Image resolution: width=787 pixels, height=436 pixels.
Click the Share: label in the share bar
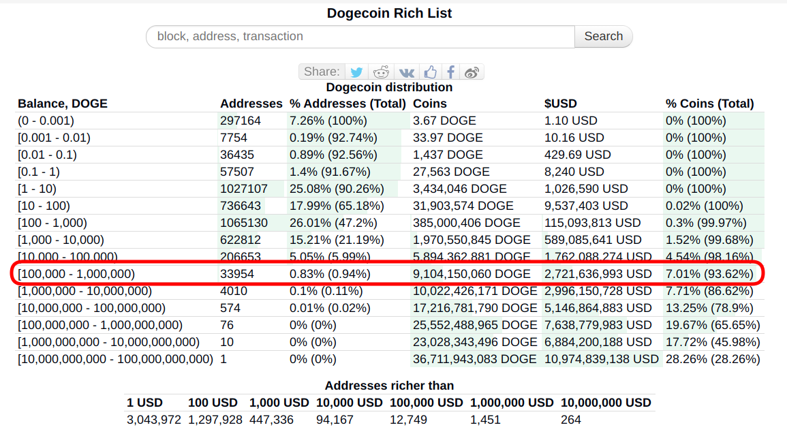coord(322,72)
